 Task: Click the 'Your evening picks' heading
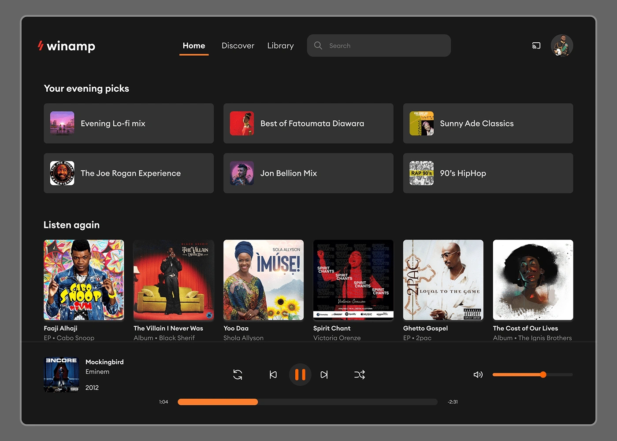(x=86, y=89)
